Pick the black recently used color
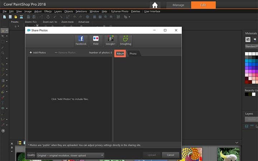 tap(247, 94)
